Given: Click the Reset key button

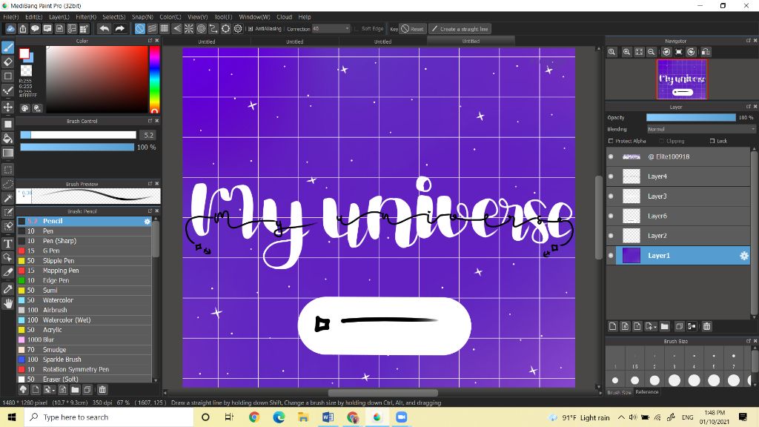Looking at the screenshot, I should 412,29.
